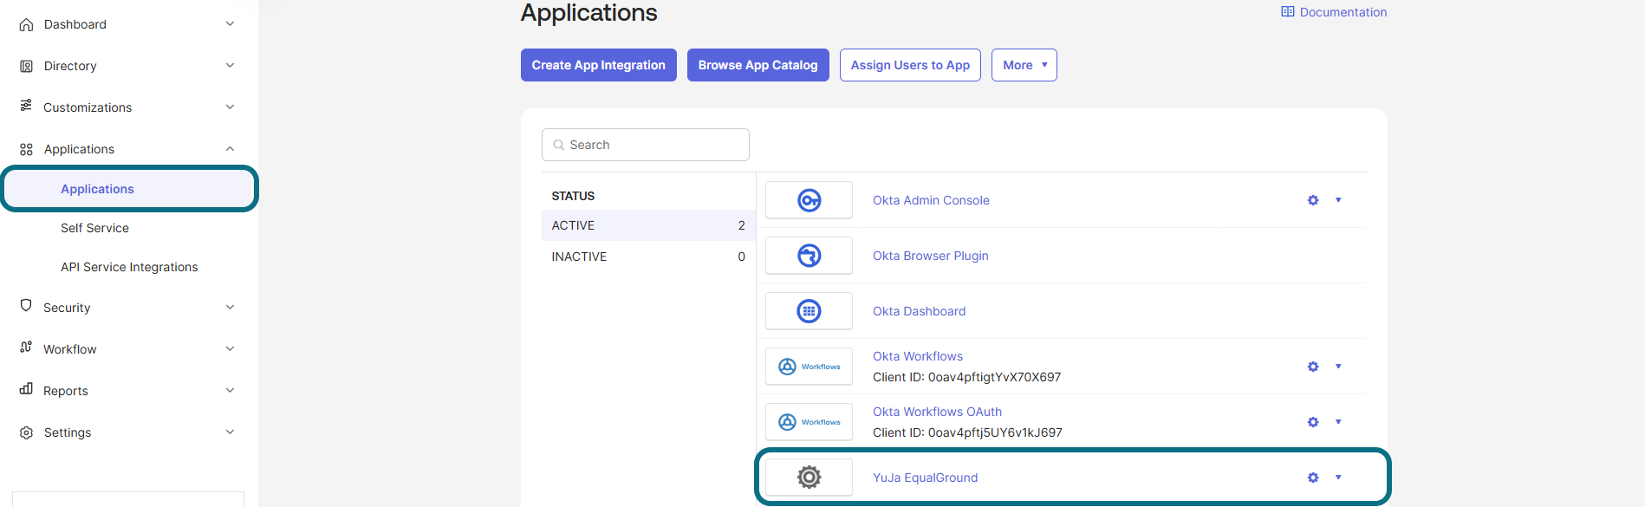Click the Okta Workflows logo thumbnail
The width and height of the screenshot is (1645, 507).
[809, 367]
